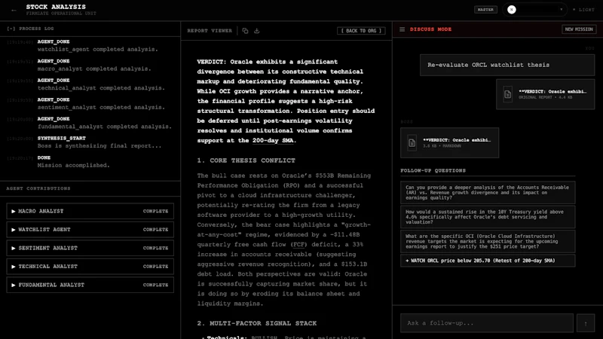Start a NEW MISSION
Screen dimensions: 603x339
(x=579, y=29)
